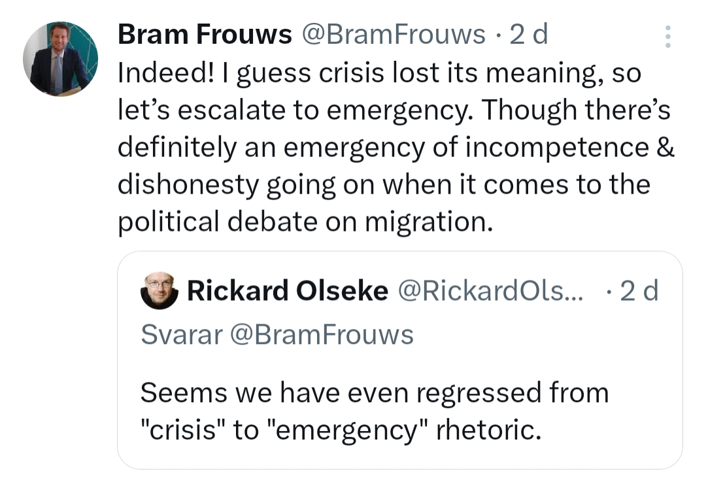Click Rickard Olseke's small profile avatar
The image size is (706, 482).
click(160, 291)
